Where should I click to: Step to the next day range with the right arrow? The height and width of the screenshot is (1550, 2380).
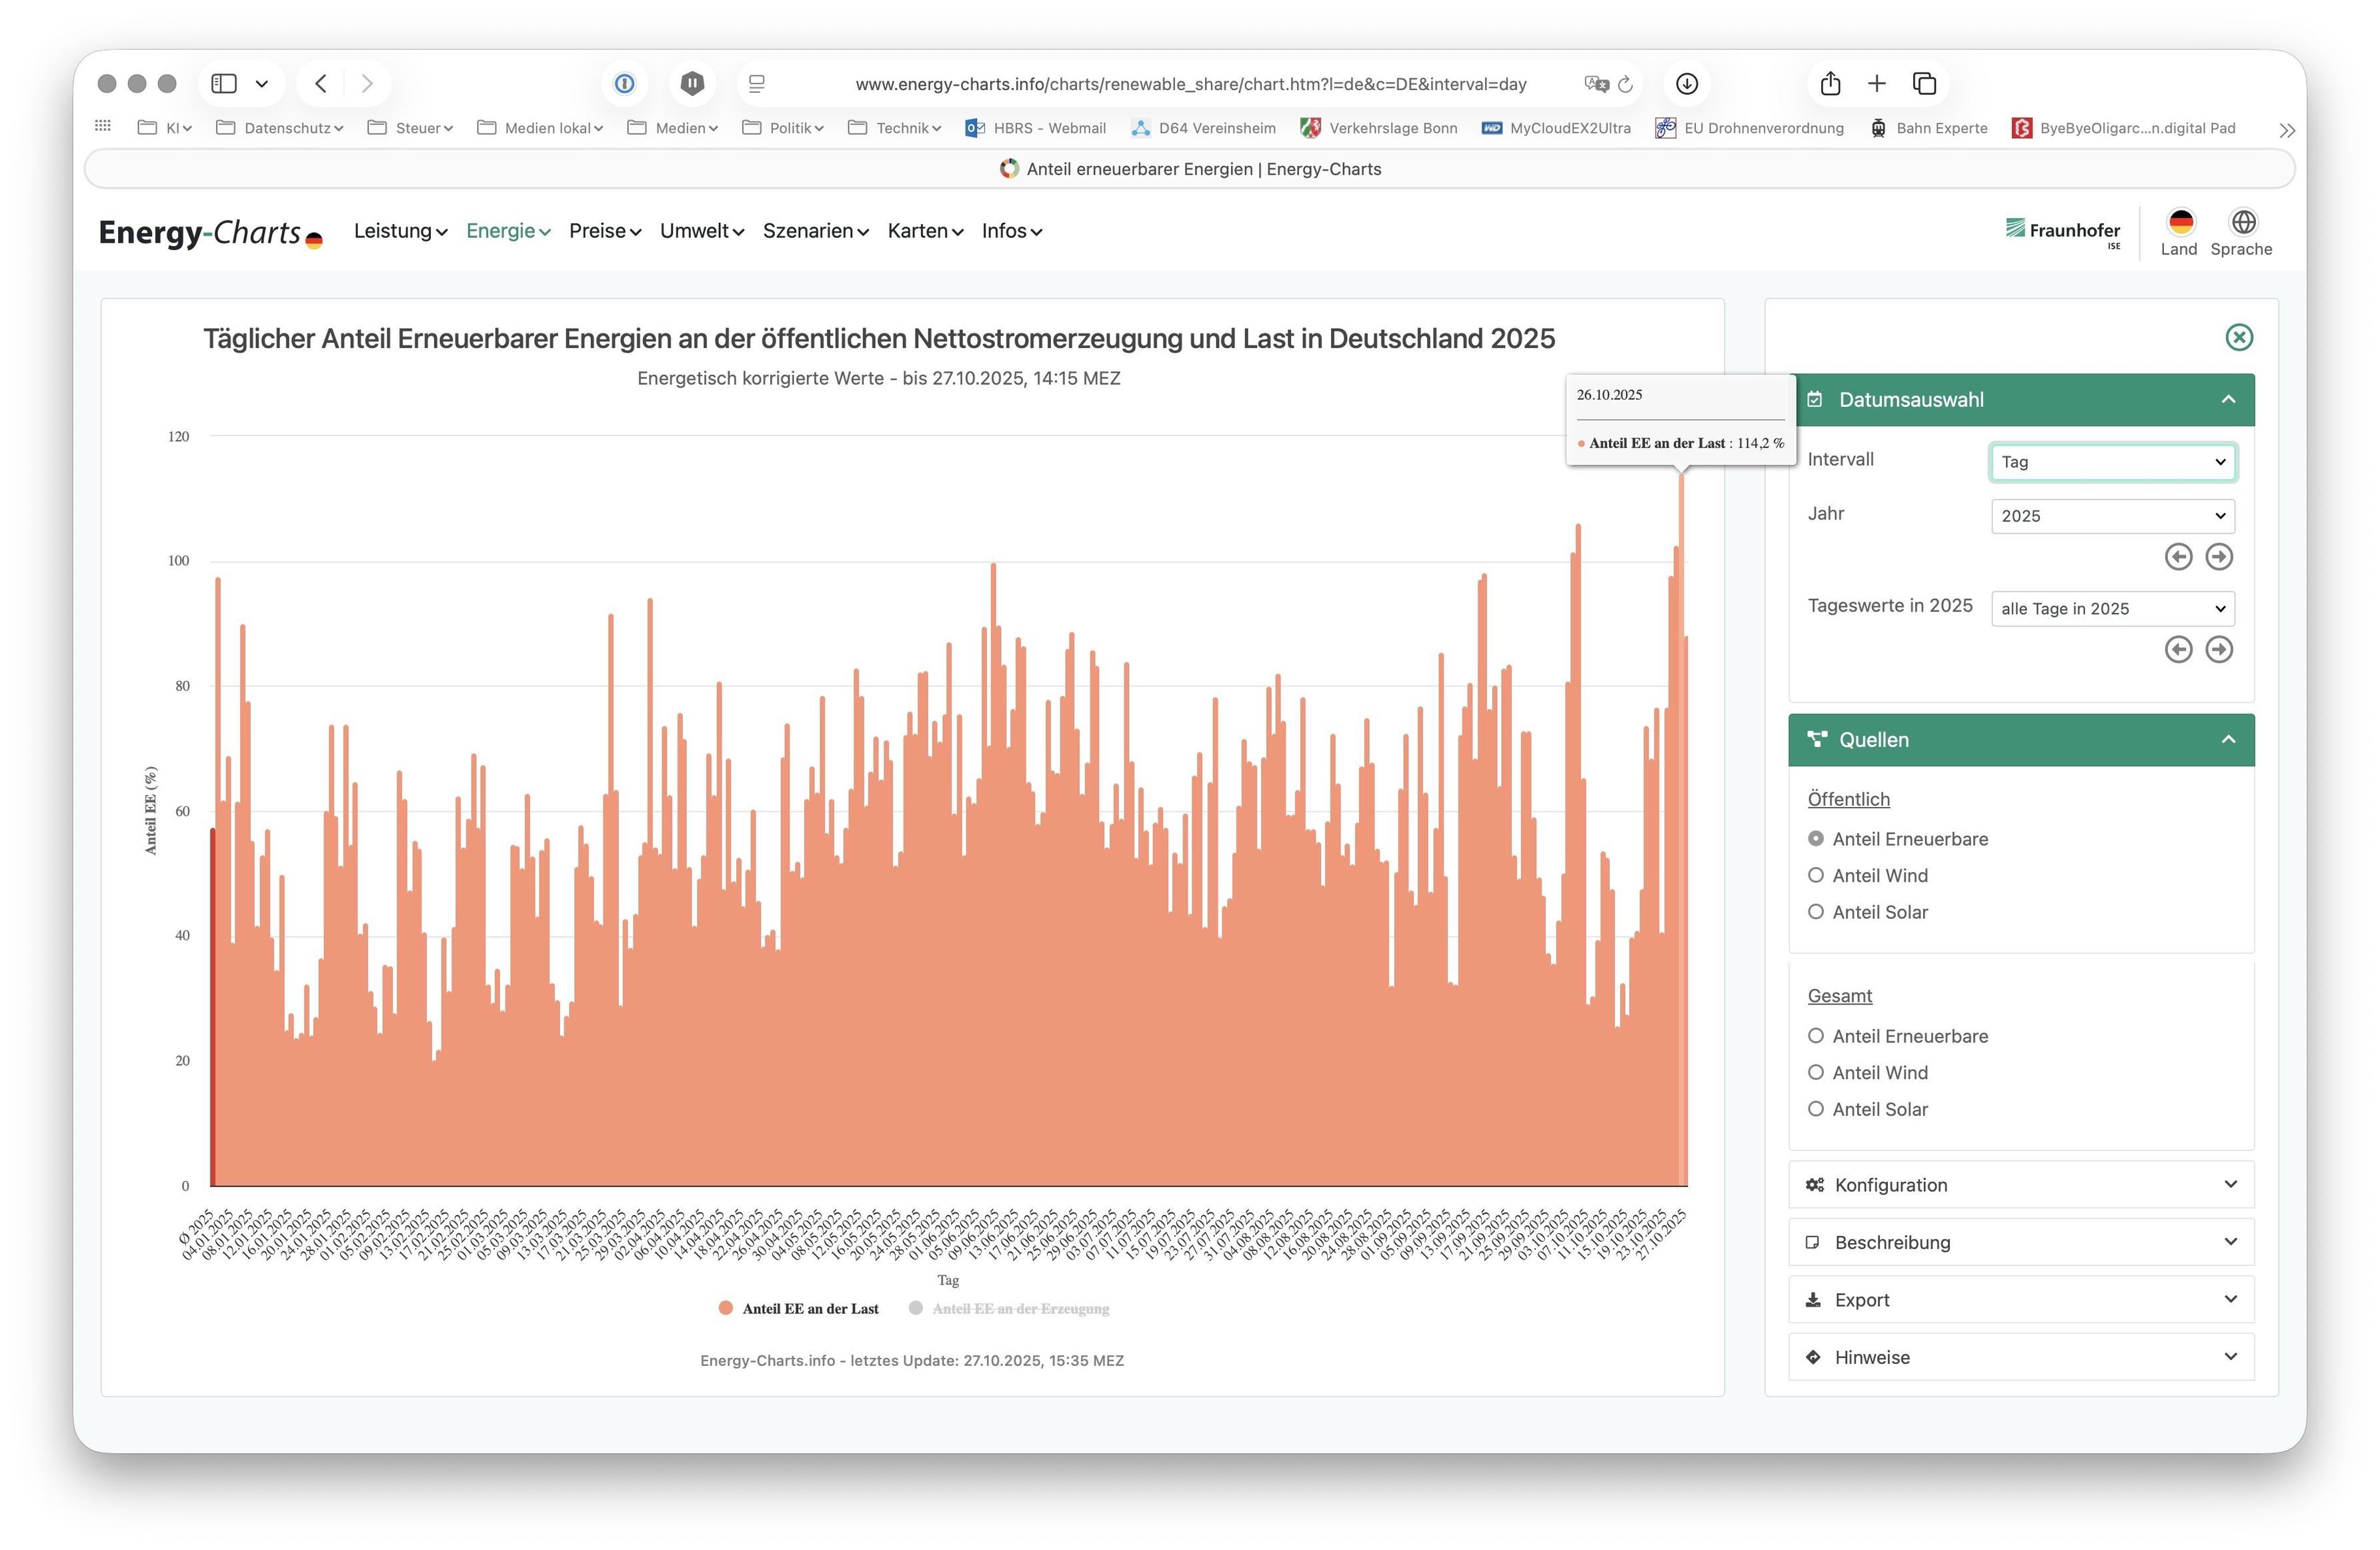2218,650
